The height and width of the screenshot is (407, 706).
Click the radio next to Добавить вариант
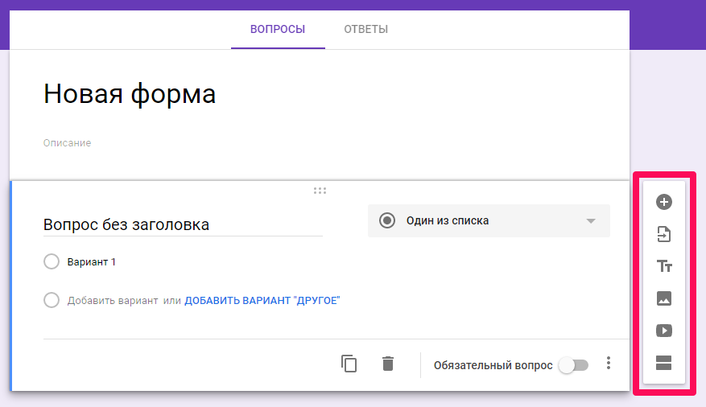click(x=52, y=300)
